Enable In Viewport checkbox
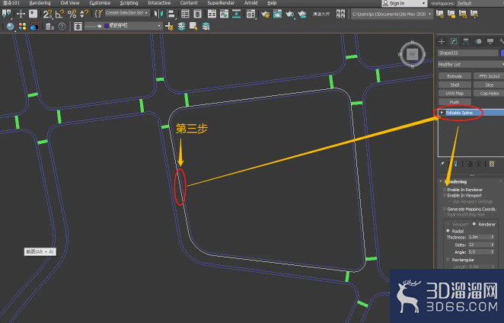The height and width of the screenshot is (323, 504). pos(445,195)
